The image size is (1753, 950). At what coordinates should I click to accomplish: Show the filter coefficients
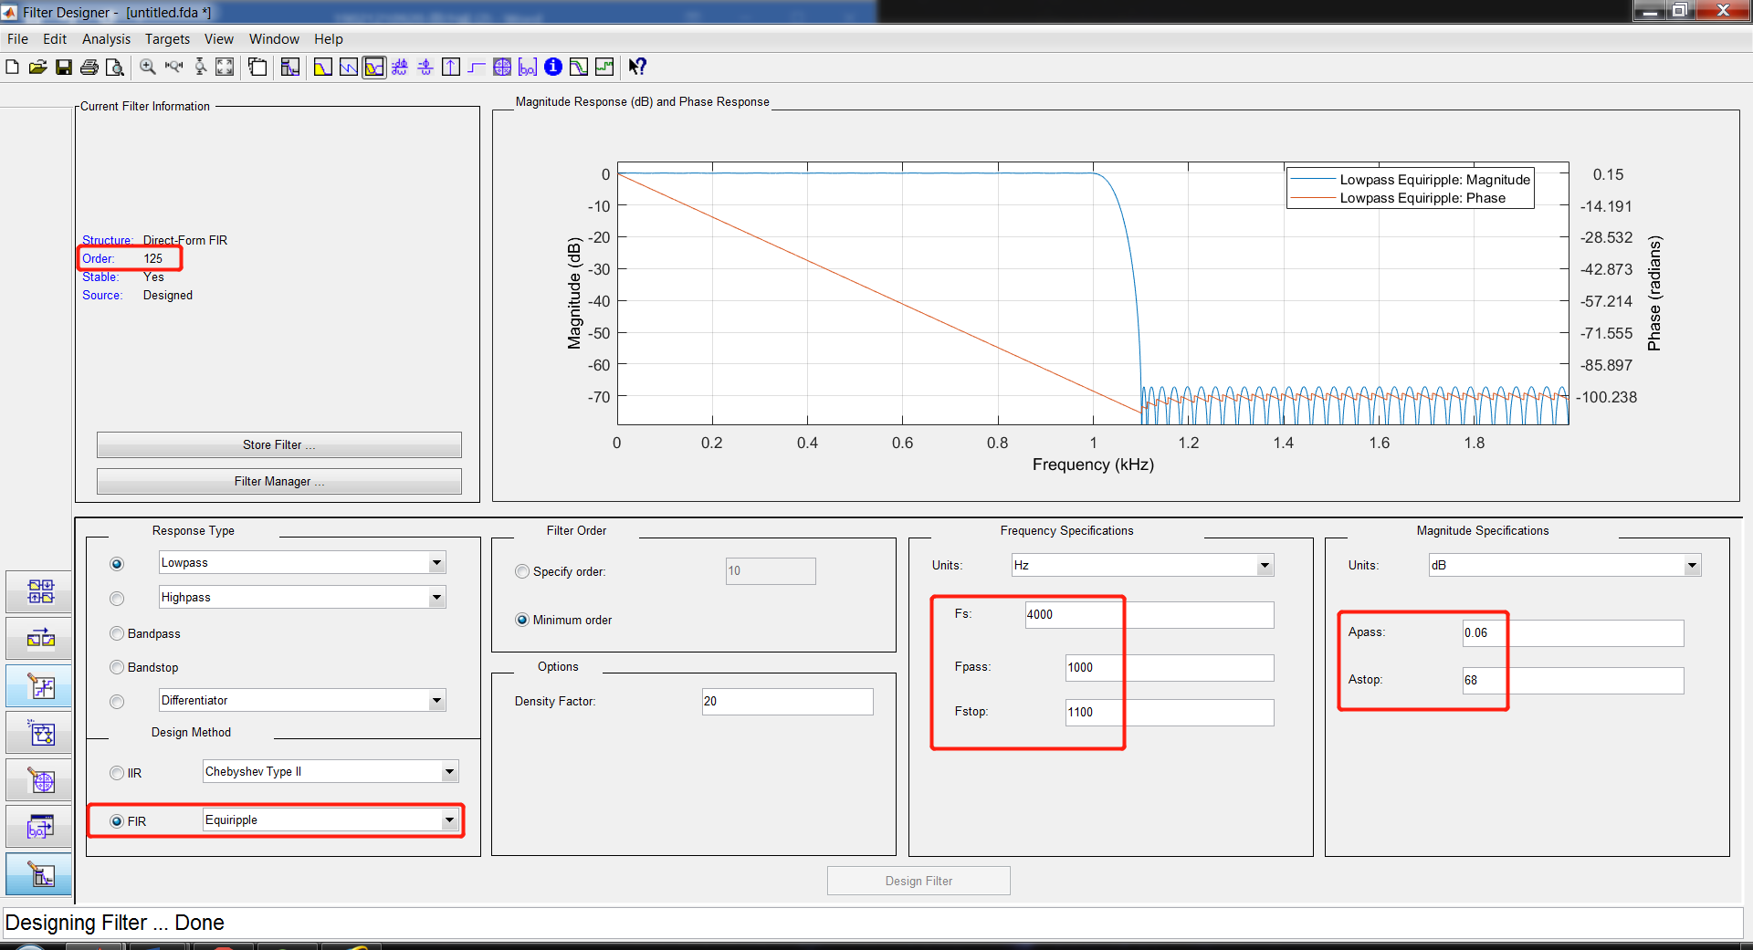point(528,67)
